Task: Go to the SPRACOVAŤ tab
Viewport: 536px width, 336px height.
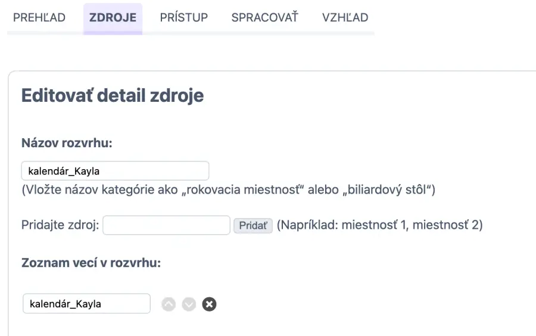Action: coord(264,17)
